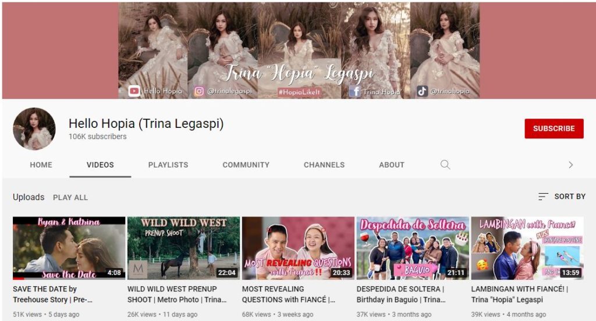Click the @trinahopia TikTok handle in banner

(450, 91)
